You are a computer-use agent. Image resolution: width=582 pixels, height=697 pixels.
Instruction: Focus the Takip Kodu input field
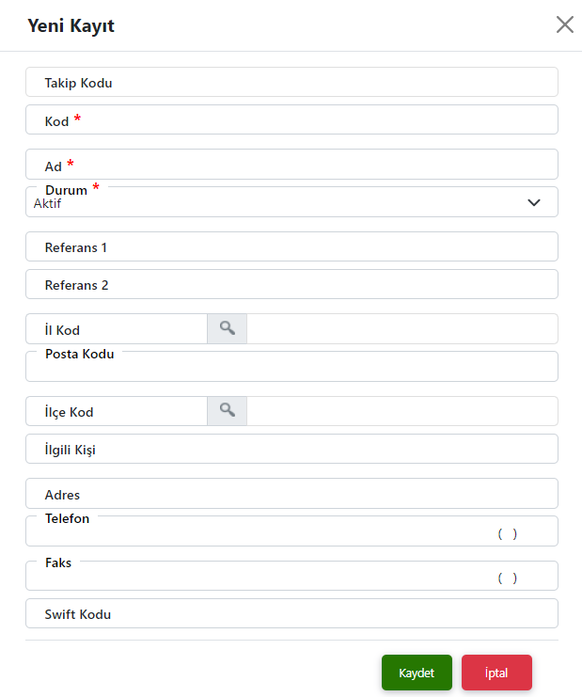pyautogui.click(x=291, y=82)
